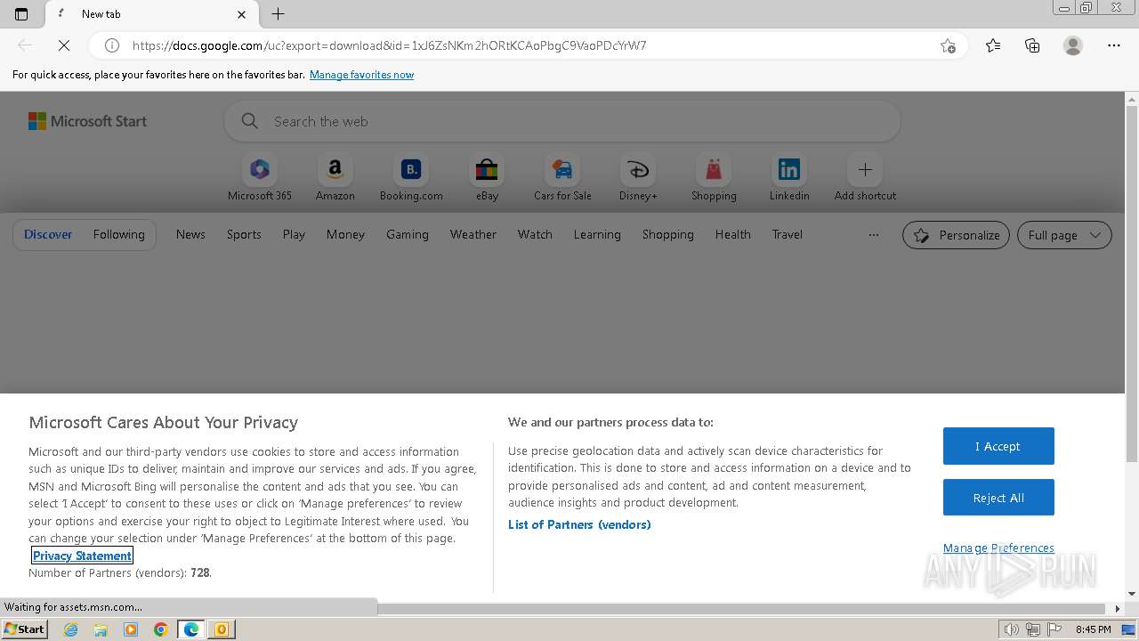Click Manage favorites now link
This screenshot has height=641, width=1139.
361,75
